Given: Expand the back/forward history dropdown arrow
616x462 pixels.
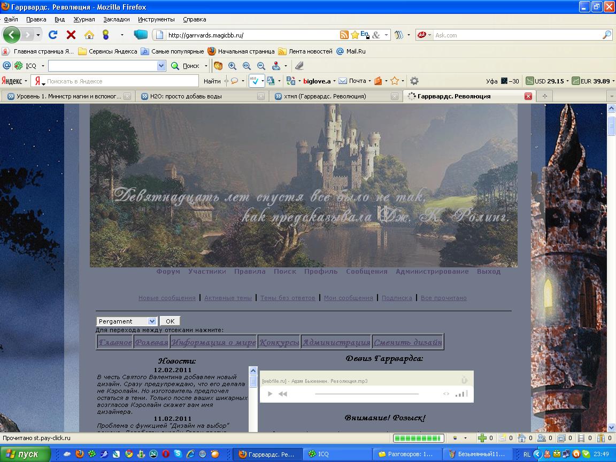Looking at the screenshot, I should (38, 35).
